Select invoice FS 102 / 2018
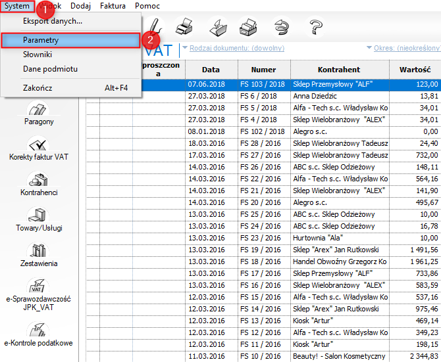Viewport: 441px width, 362px height. (263, 131)
